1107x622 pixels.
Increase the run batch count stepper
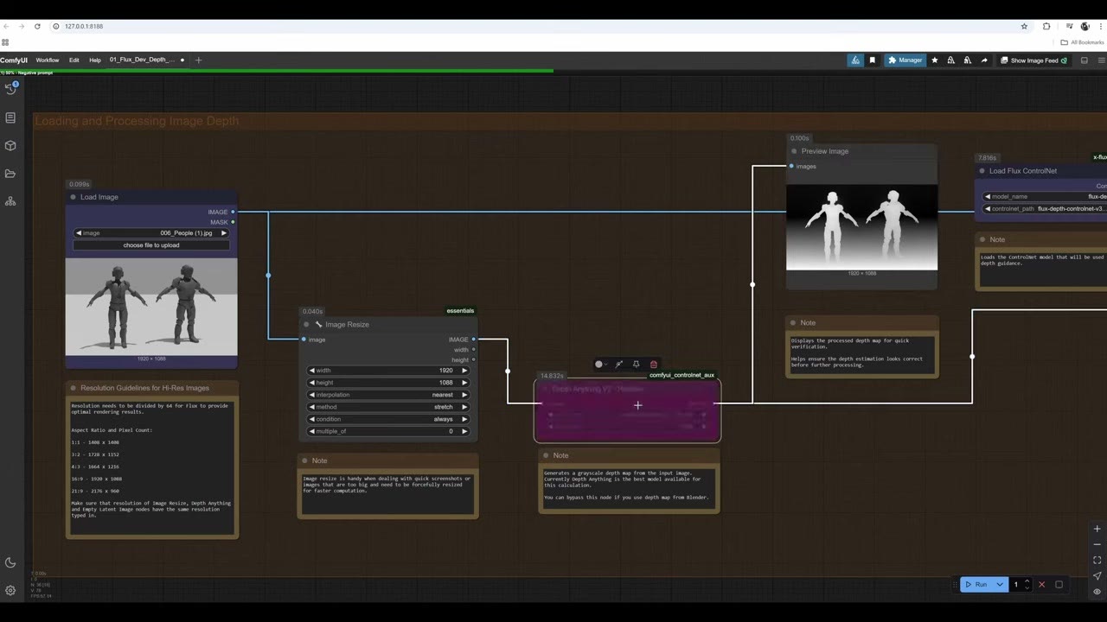[1027, 581]
